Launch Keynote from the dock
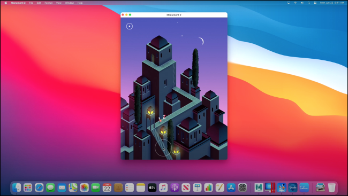348x196 pixels. [197, 187]
